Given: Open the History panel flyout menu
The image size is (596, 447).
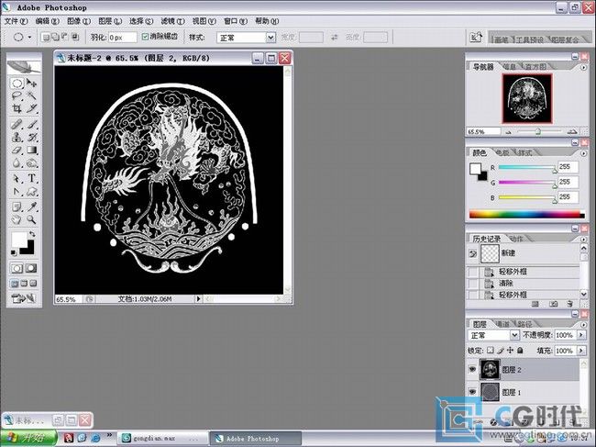Looking at the screenshot, I should click(x=583, y=239).
